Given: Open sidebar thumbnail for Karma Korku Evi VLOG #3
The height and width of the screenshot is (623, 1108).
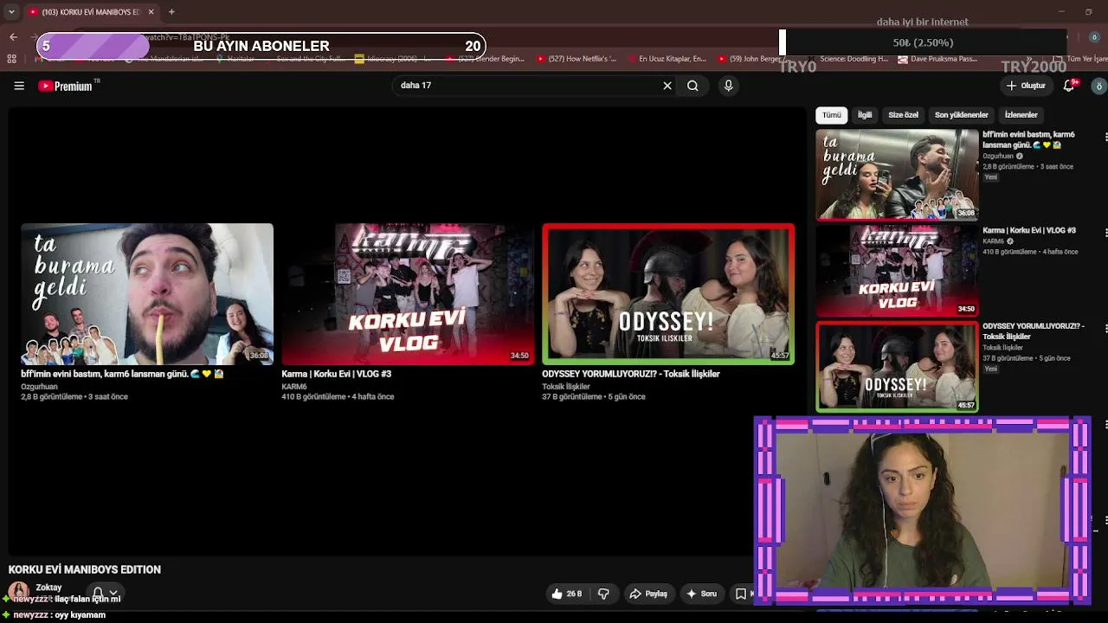Looking at the screenshot, I should [897, 271].
